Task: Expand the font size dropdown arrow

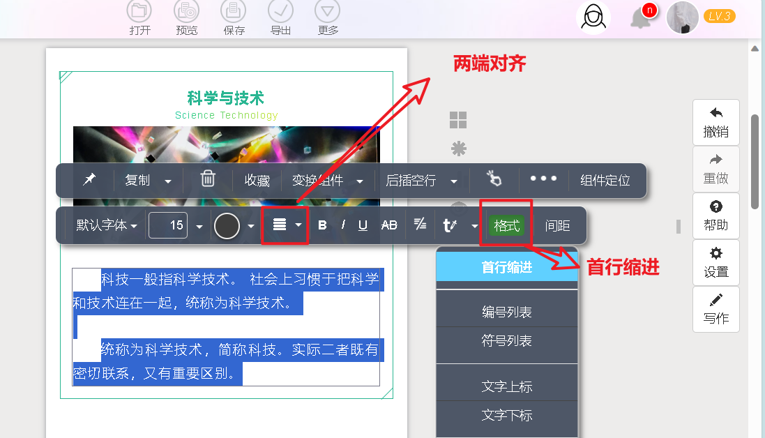Action: pyautogui.click(x=199, y=226)
